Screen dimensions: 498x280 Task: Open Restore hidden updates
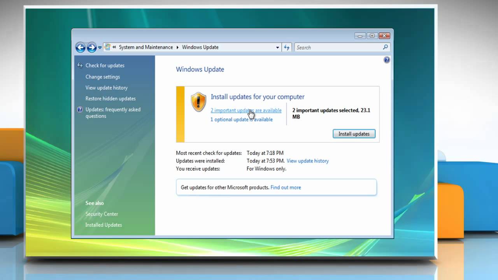coord(110,98)
